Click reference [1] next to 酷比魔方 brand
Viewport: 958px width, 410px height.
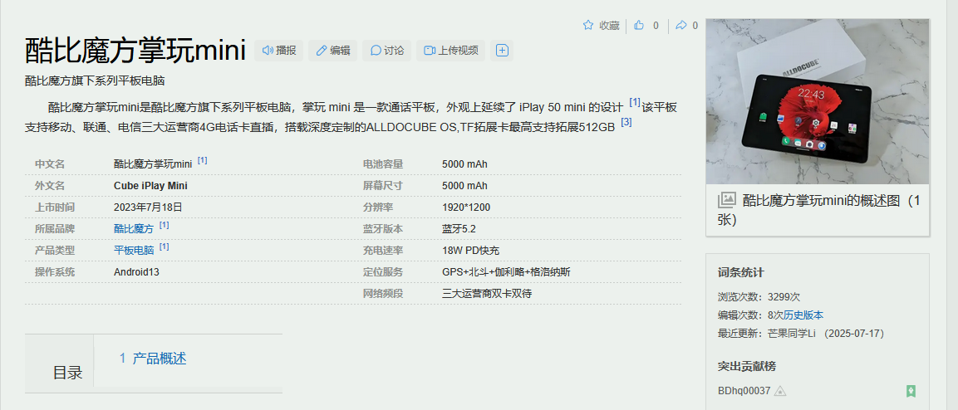[x=165, y=225]
